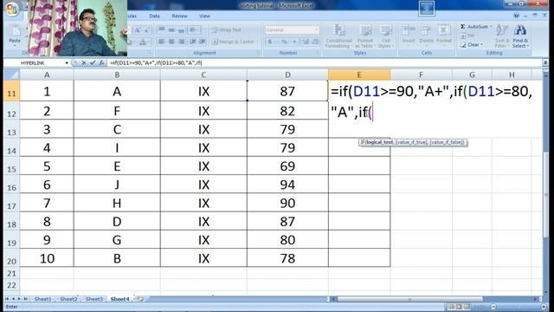Click cell containing 94 in column D
Image resolution: width=554 pixels, height=312 pixels.
click(287, 185)
